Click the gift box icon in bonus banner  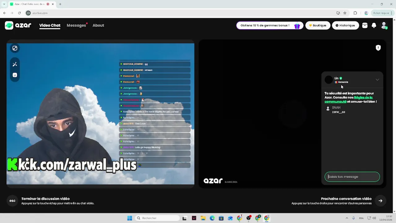pyautogui.click(x=297, y=26)
